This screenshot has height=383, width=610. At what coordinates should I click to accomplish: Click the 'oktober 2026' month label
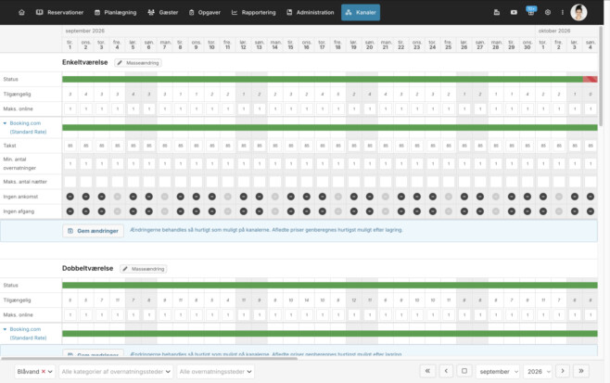(x=554, y=31)
